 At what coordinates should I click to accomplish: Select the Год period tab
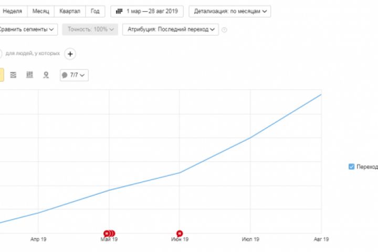click(x=95, y=12)
